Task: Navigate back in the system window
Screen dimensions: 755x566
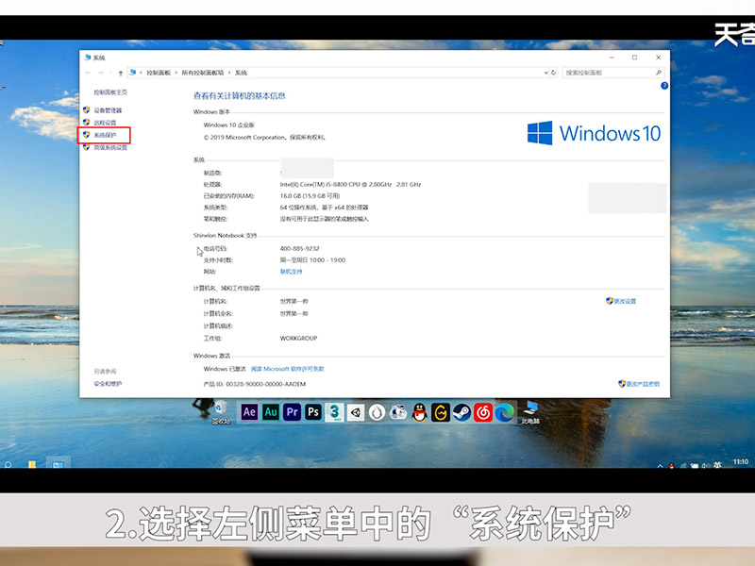Action: coord(88,73)
